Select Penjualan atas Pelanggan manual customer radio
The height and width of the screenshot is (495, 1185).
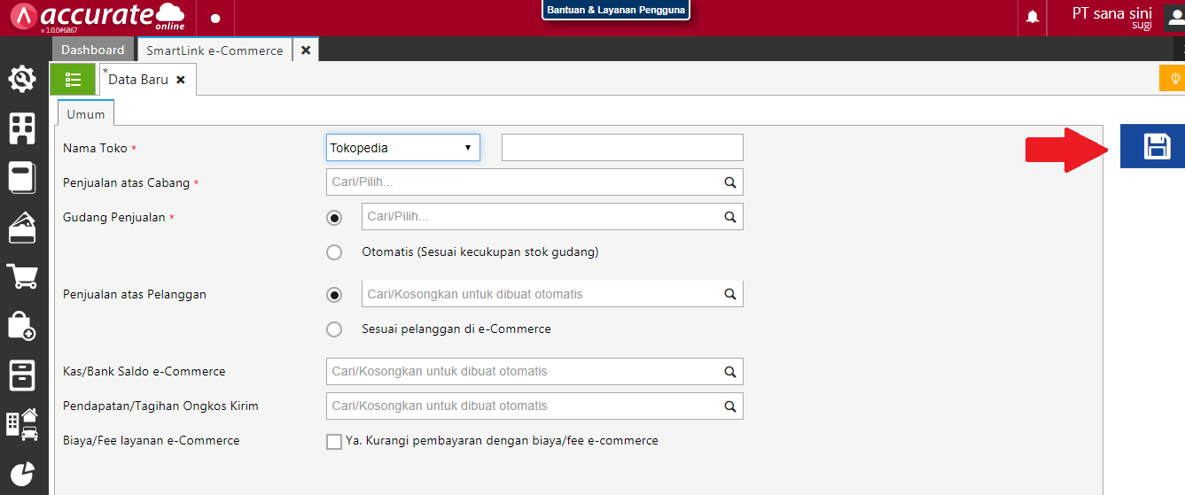click(334, 295)
